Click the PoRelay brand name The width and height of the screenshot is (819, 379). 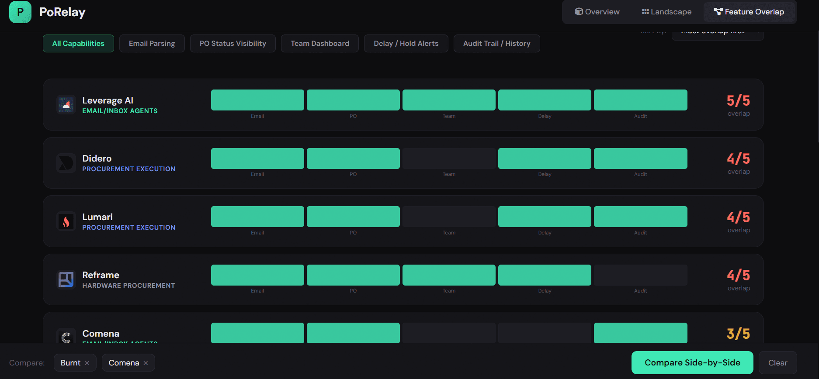(62, 12)
